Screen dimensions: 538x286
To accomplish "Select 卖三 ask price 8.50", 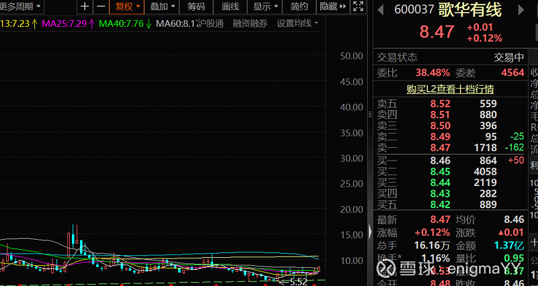I will coord(440,126).
